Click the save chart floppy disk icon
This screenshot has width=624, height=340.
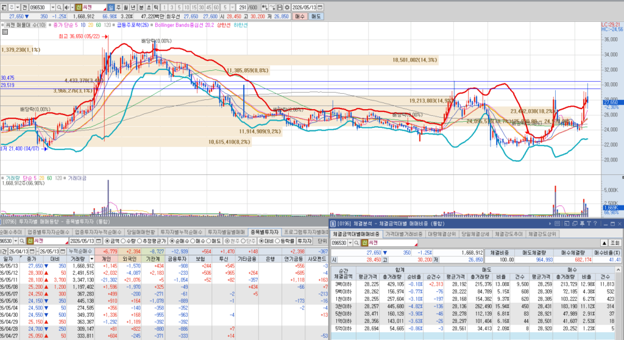280,7
